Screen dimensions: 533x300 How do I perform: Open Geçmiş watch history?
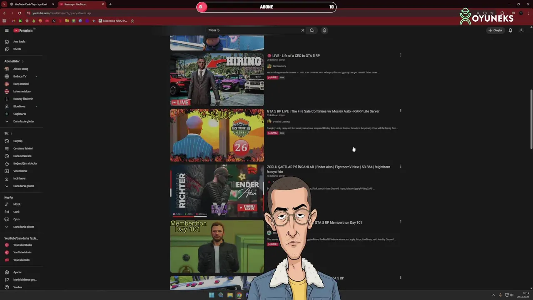pyautogui.click(x=18, y=141)
